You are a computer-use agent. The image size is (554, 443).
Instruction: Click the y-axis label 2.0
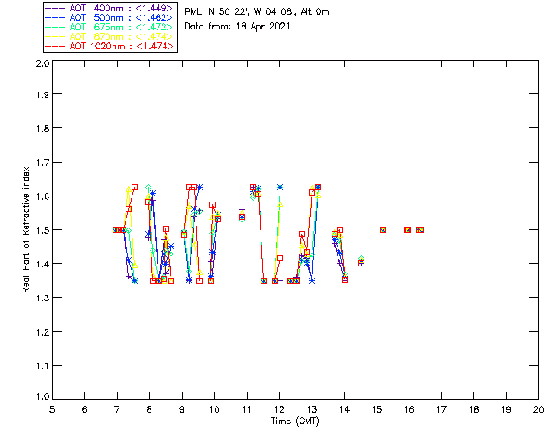[x=42, y=63]
